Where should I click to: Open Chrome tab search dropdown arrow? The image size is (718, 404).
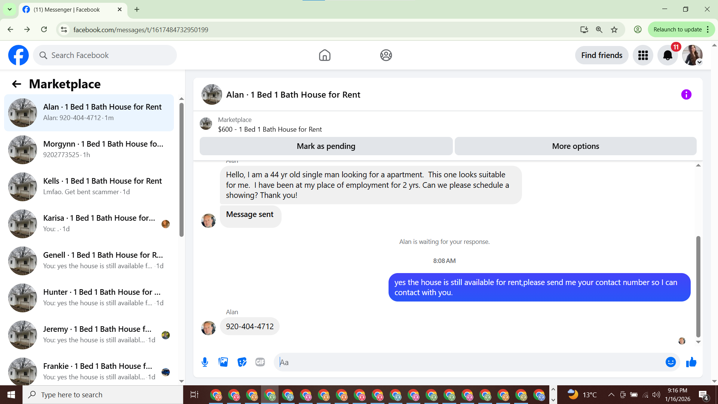point(9,9)
